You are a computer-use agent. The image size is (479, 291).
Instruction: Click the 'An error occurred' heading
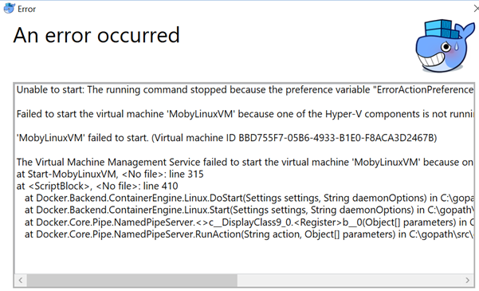coord(96,35)
